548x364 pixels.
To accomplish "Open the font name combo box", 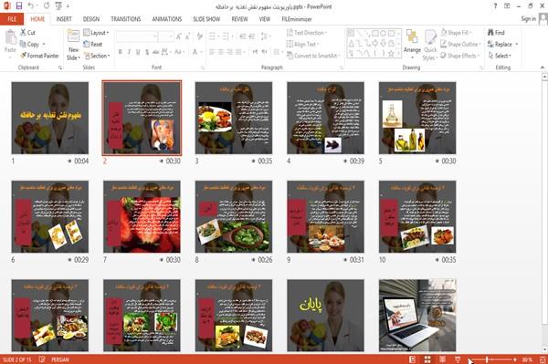I will point(137,36).
